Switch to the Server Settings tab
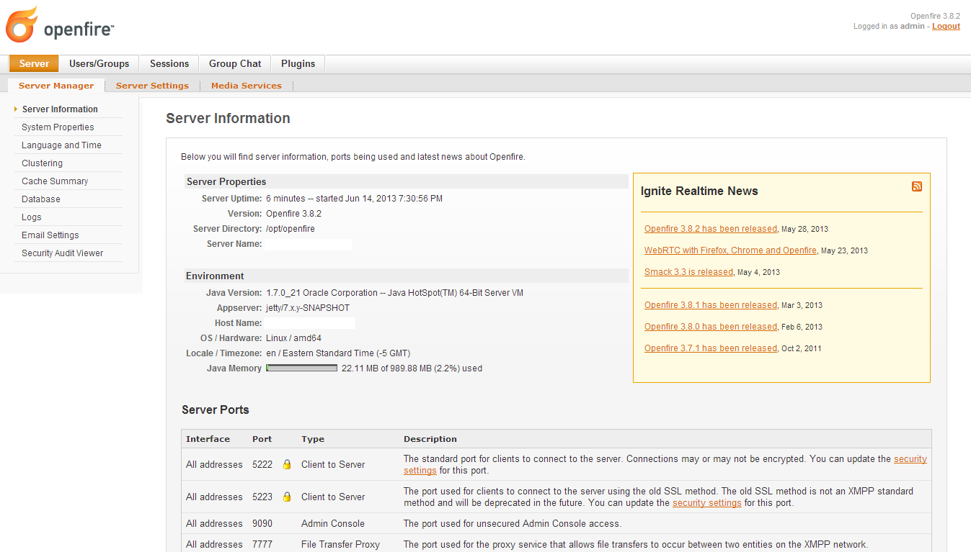Screen dimensions: 971x552 (152, 85)
